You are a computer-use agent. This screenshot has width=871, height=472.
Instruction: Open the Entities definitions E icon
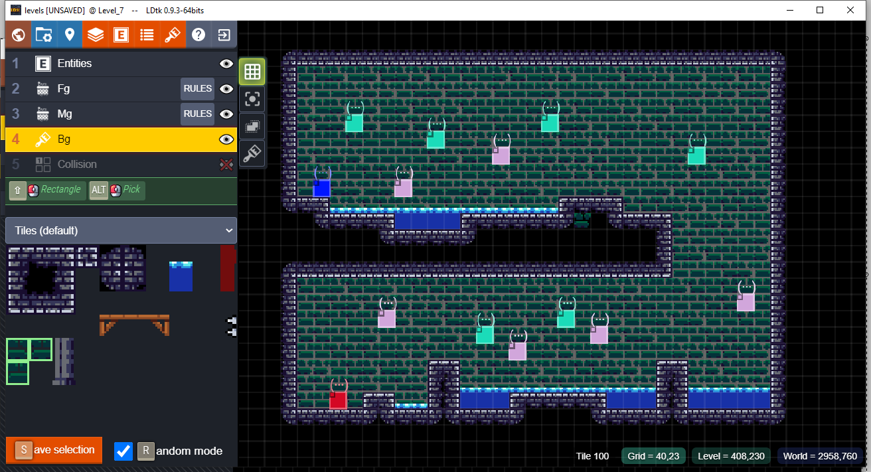(x=121, y=35)
